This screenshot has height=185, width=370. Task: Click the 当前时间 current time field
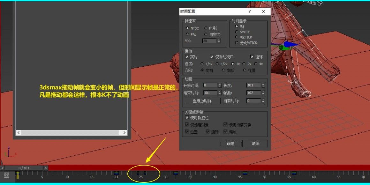click(254, 100)
